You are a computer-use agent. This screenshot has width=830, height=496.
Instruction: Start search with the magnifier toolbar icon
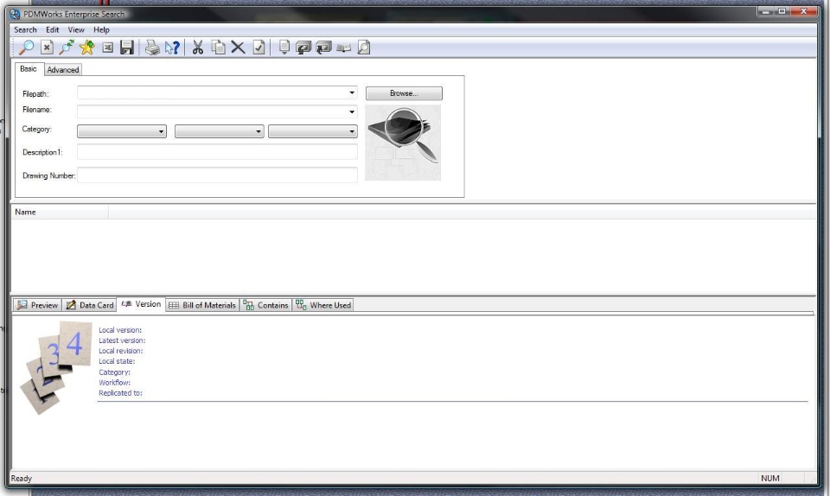(x=26, y=48)
